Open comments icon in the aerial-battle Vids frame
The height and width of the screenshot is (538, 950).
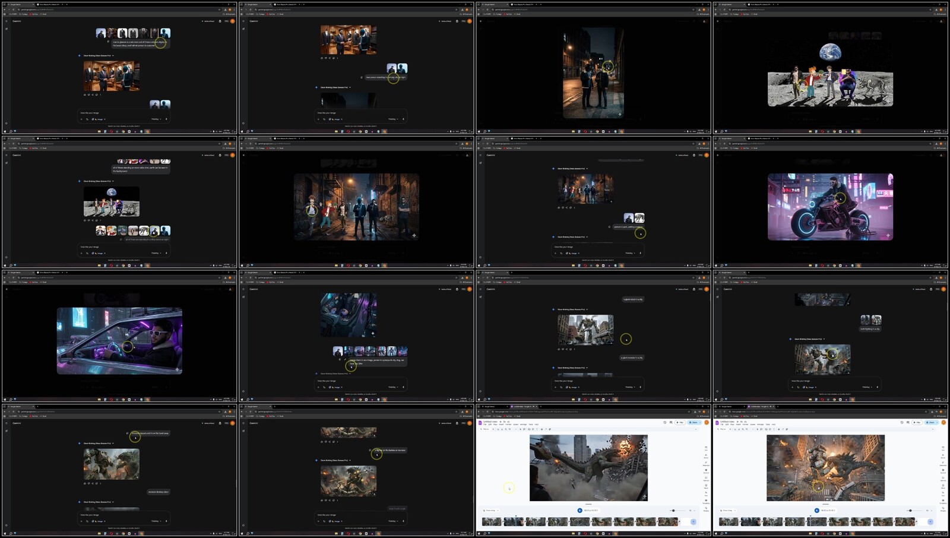tap(908, 422)
